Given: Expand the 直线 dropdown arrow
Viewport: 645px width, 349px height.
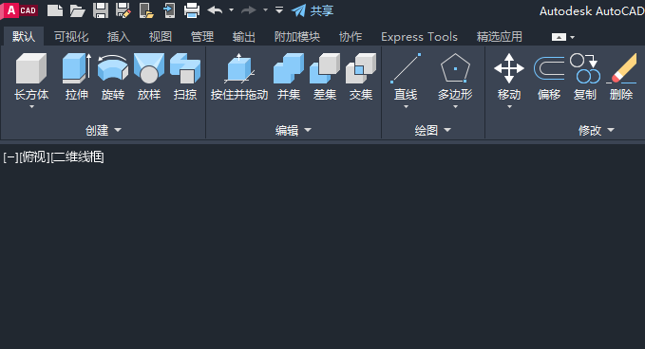Looking at the screenshot, I should [x=406, y=107].
